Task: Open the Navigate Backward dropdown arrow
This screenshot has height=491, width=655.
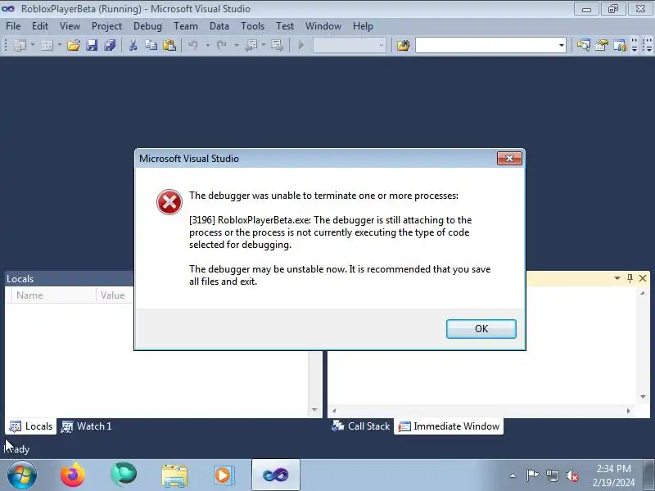Action: tap(264, 45)
